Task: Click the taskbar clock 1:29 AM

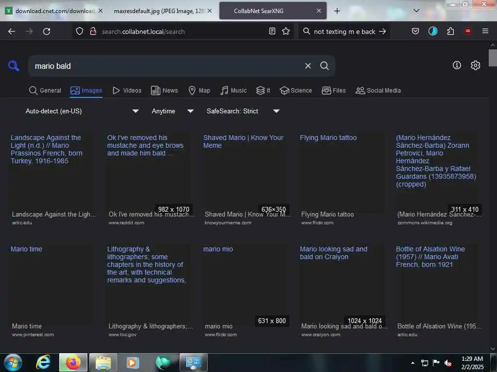Action: pos(472,363)
